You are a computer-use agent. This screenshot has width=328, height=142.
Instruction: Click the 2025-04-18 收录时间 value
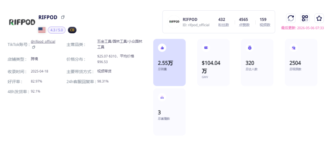tap(39, 71)
